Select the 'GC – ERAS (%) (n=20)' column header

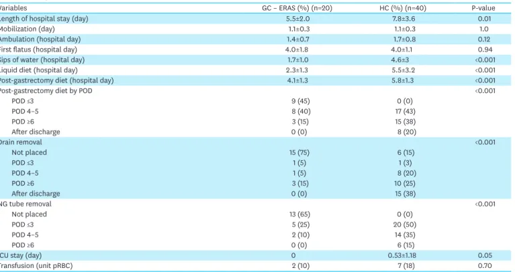[x=297, y=8]
